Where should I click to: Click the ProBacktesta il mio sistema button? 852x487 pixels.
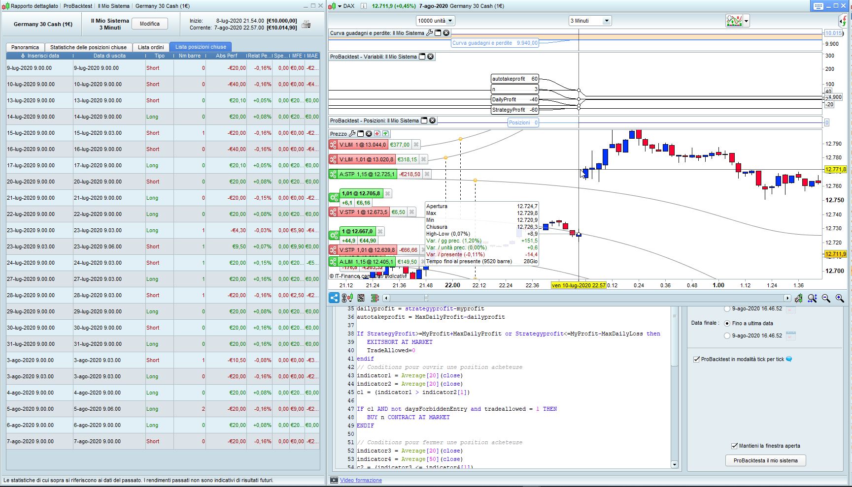coord(765,460)
